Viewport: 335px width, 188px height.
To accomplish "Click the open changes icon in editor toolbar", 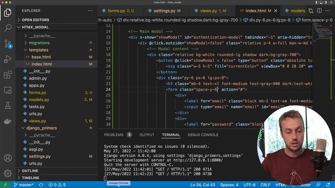I will (x=310, y=10).
